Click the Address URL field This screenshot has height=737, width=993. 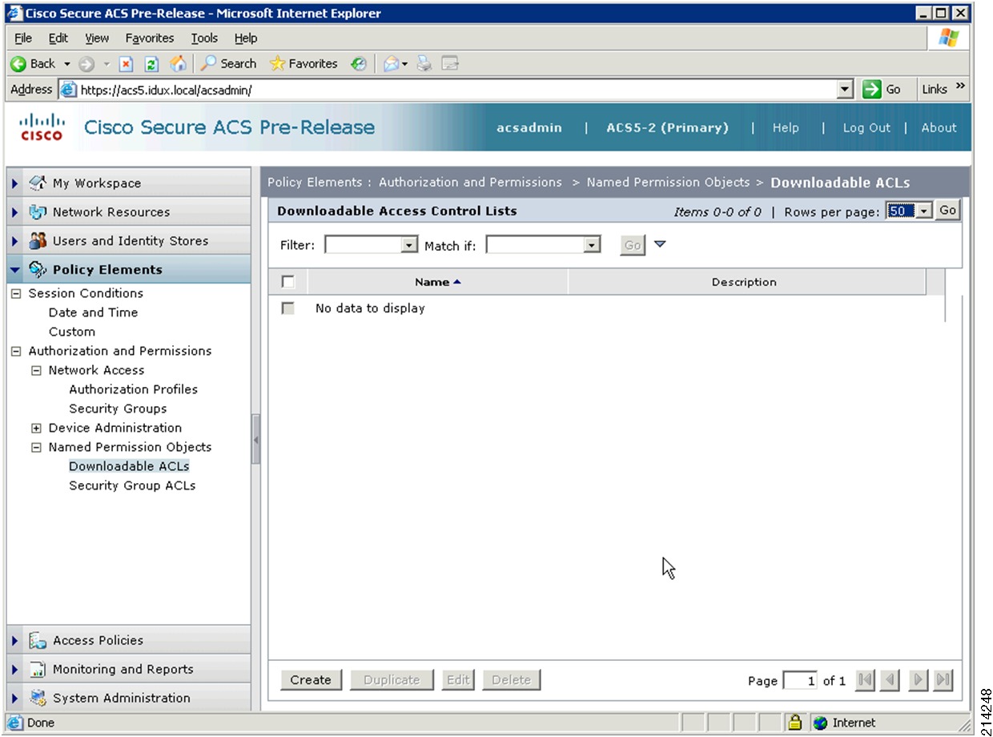(x=457, y=90)
